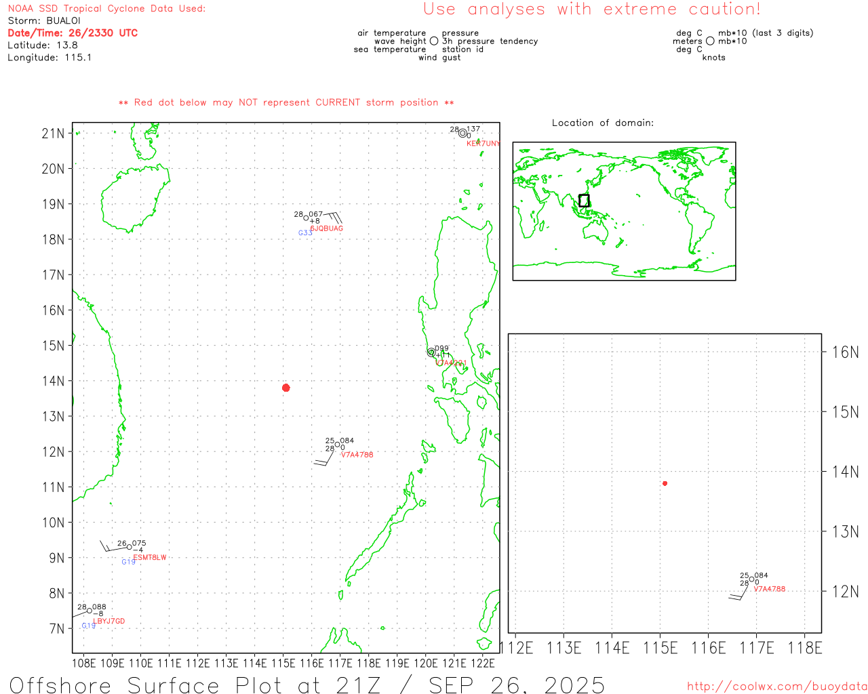Click the pressure value '099' at V7A4221
The height and width of the screenshot is (694, 868).
pos(442,348)
